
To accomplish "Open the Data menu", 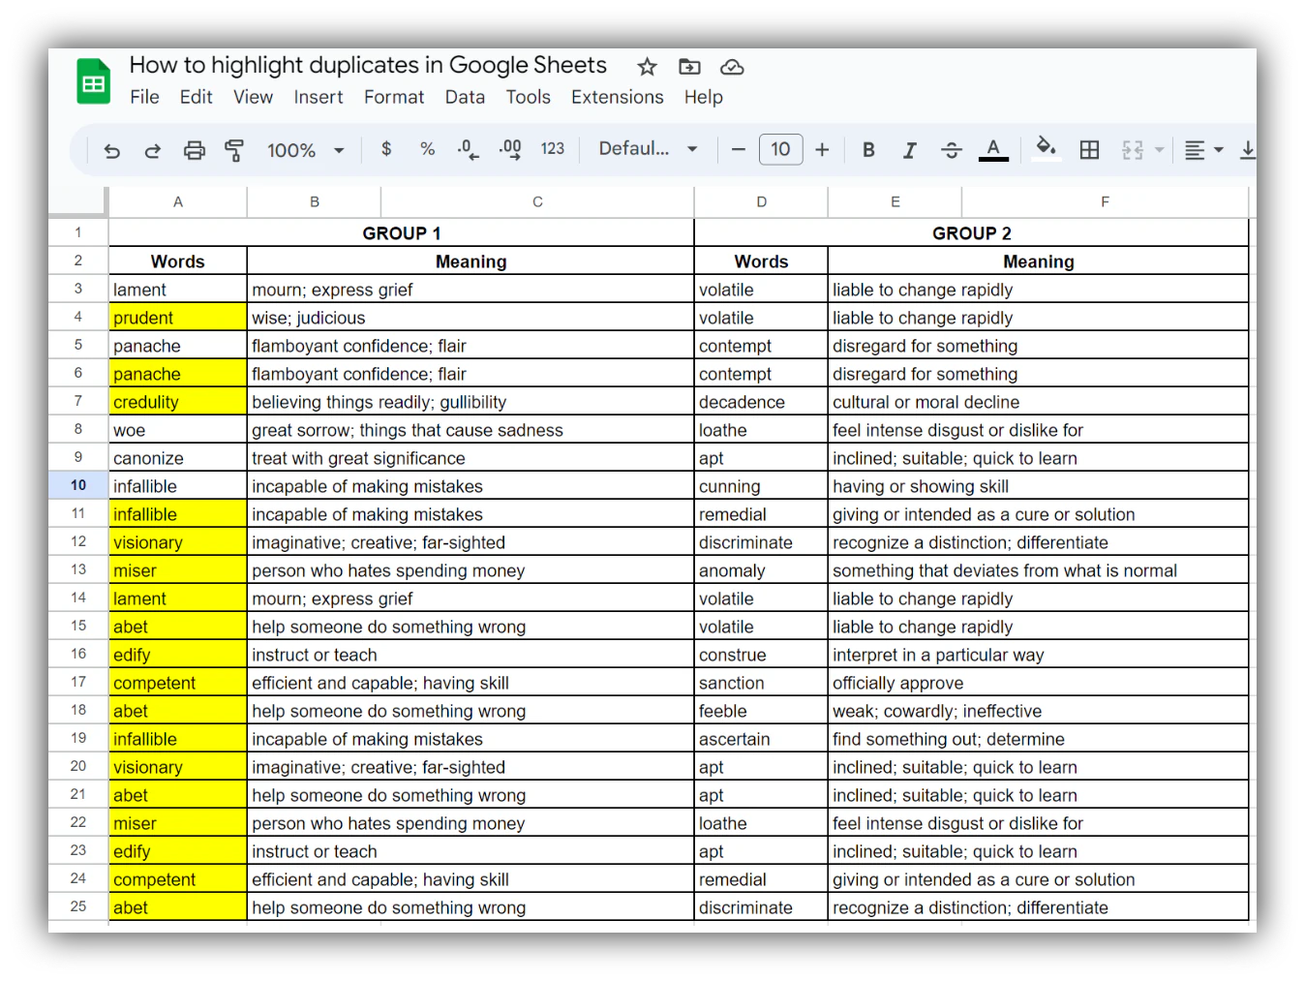I will click(465, 97).
